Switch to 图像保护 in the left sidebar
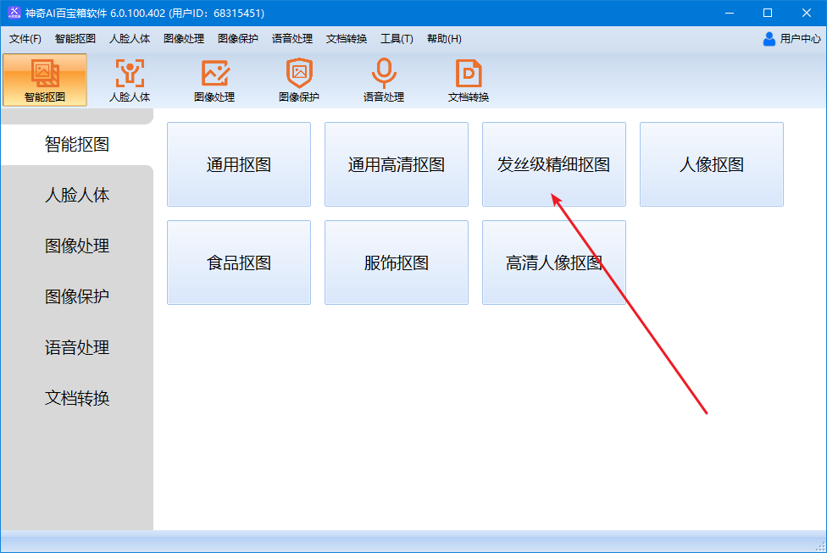Viewport: 827px width, 553px height. (77, 296)
